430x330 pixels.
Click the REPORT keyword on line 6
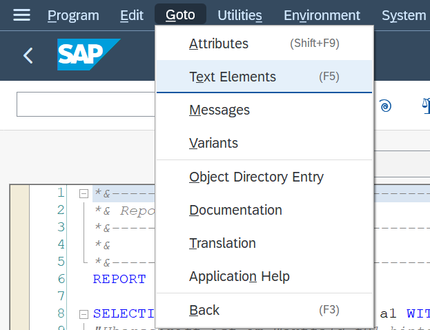tap(119, 279)
